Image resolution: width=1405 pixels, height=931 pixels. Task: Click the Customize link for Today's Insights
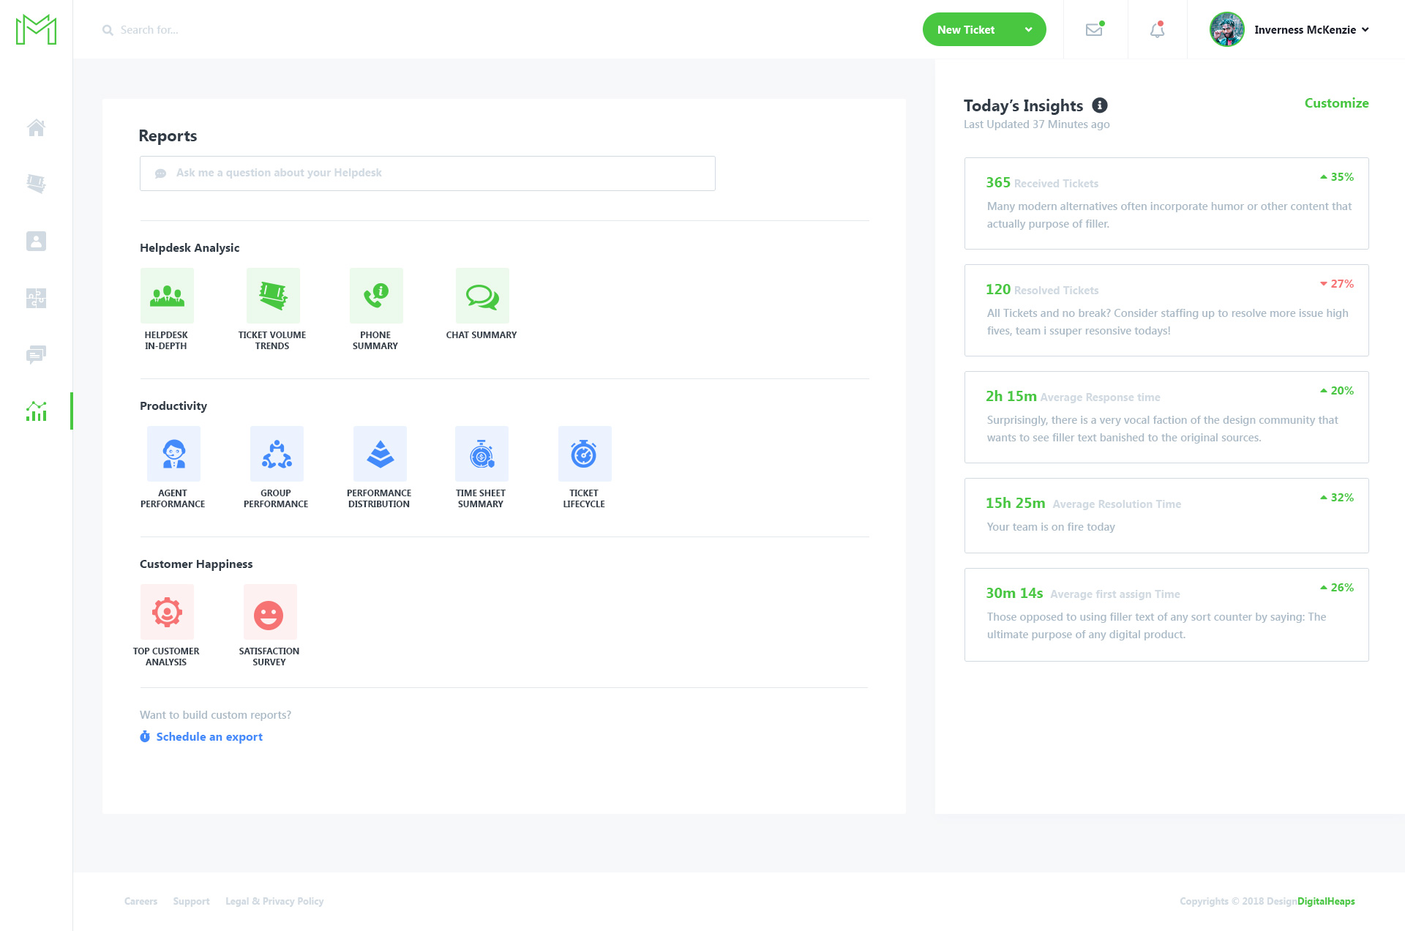click(x=1336, y=103)
